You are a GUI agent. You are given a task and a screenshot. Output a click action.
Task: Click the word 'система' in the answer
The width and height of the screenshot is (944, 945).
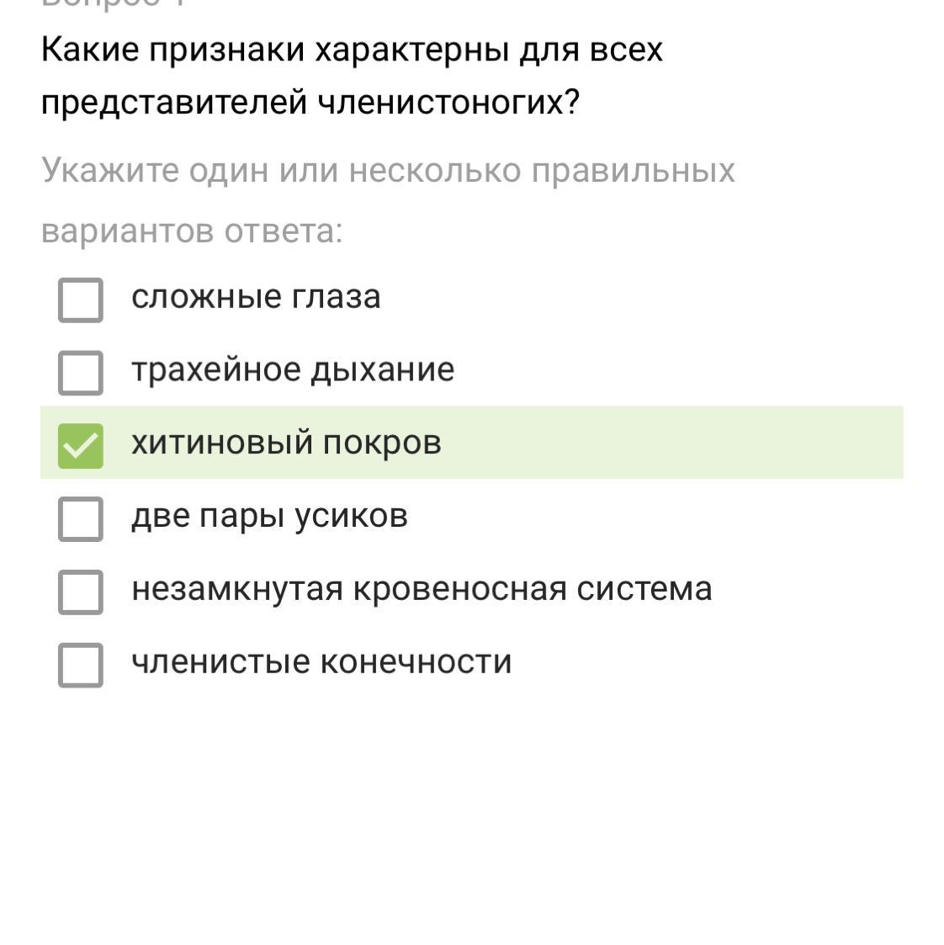644,589
